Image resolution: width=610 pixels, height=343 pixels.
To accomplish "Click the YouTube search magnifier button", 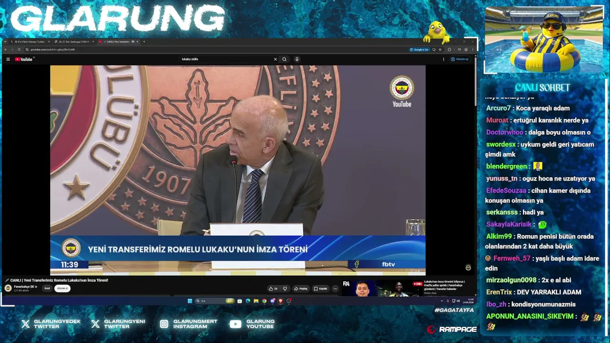I will coord(285,59).
